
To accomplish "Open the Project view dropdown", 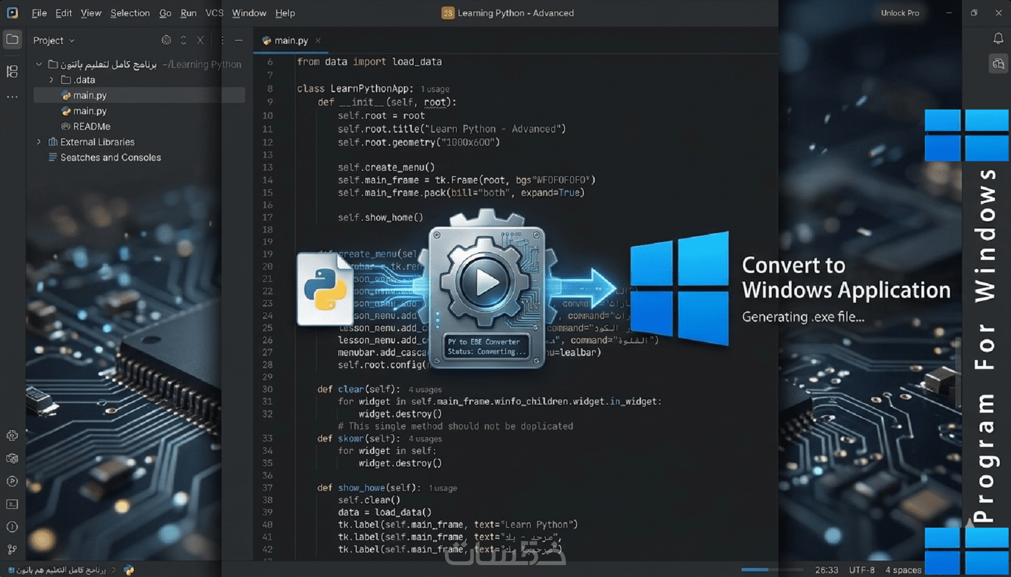I will 54,40.
